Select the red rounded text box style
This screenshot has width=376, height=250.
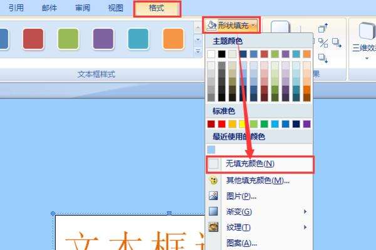(x=33, y=39)
